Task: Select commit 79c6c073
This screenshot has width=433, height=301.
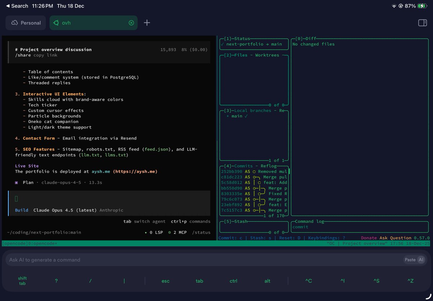Action: [x=254, y=199]
